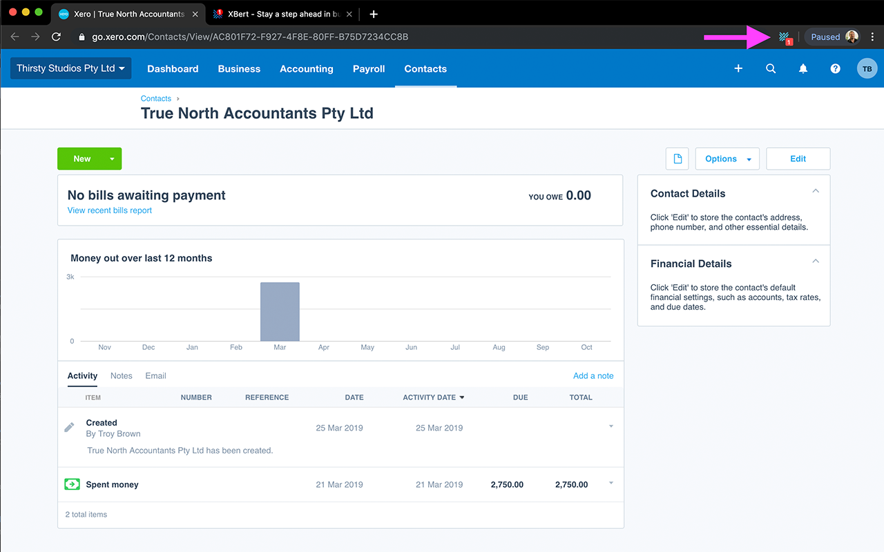
Task: Click the green Spent money icon
Action: coord(72,484)
